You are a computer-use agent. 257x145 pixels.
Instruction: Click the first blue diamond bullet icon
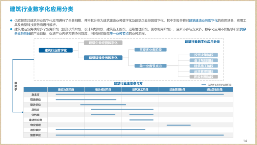pyautogui.click(x=11, y=21)
